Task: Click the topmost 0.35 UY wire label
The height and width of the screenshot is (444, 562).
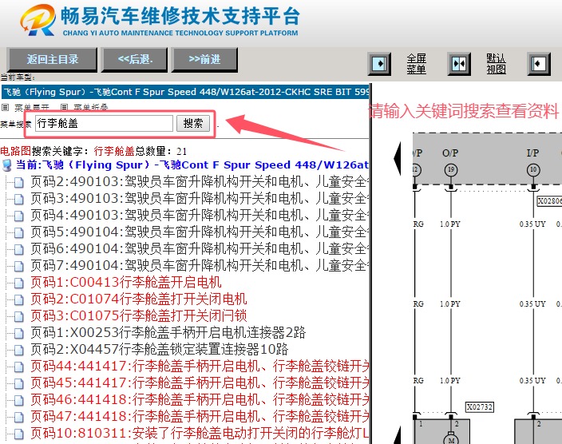Action: point(532,224)
